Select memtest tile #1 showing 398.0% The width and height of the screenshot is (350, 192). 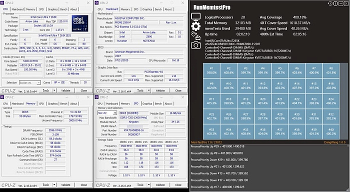point(211,70)
